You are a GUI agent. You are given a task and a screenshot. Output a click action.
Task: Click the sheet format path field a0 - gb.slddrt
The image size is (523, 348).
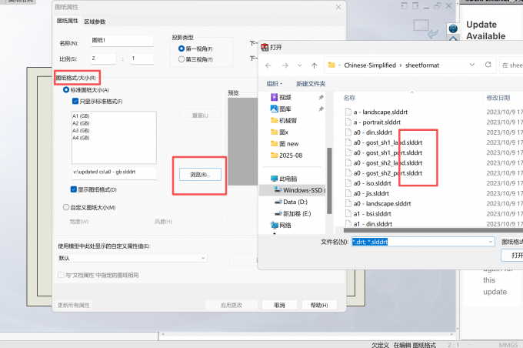(114, 172)
